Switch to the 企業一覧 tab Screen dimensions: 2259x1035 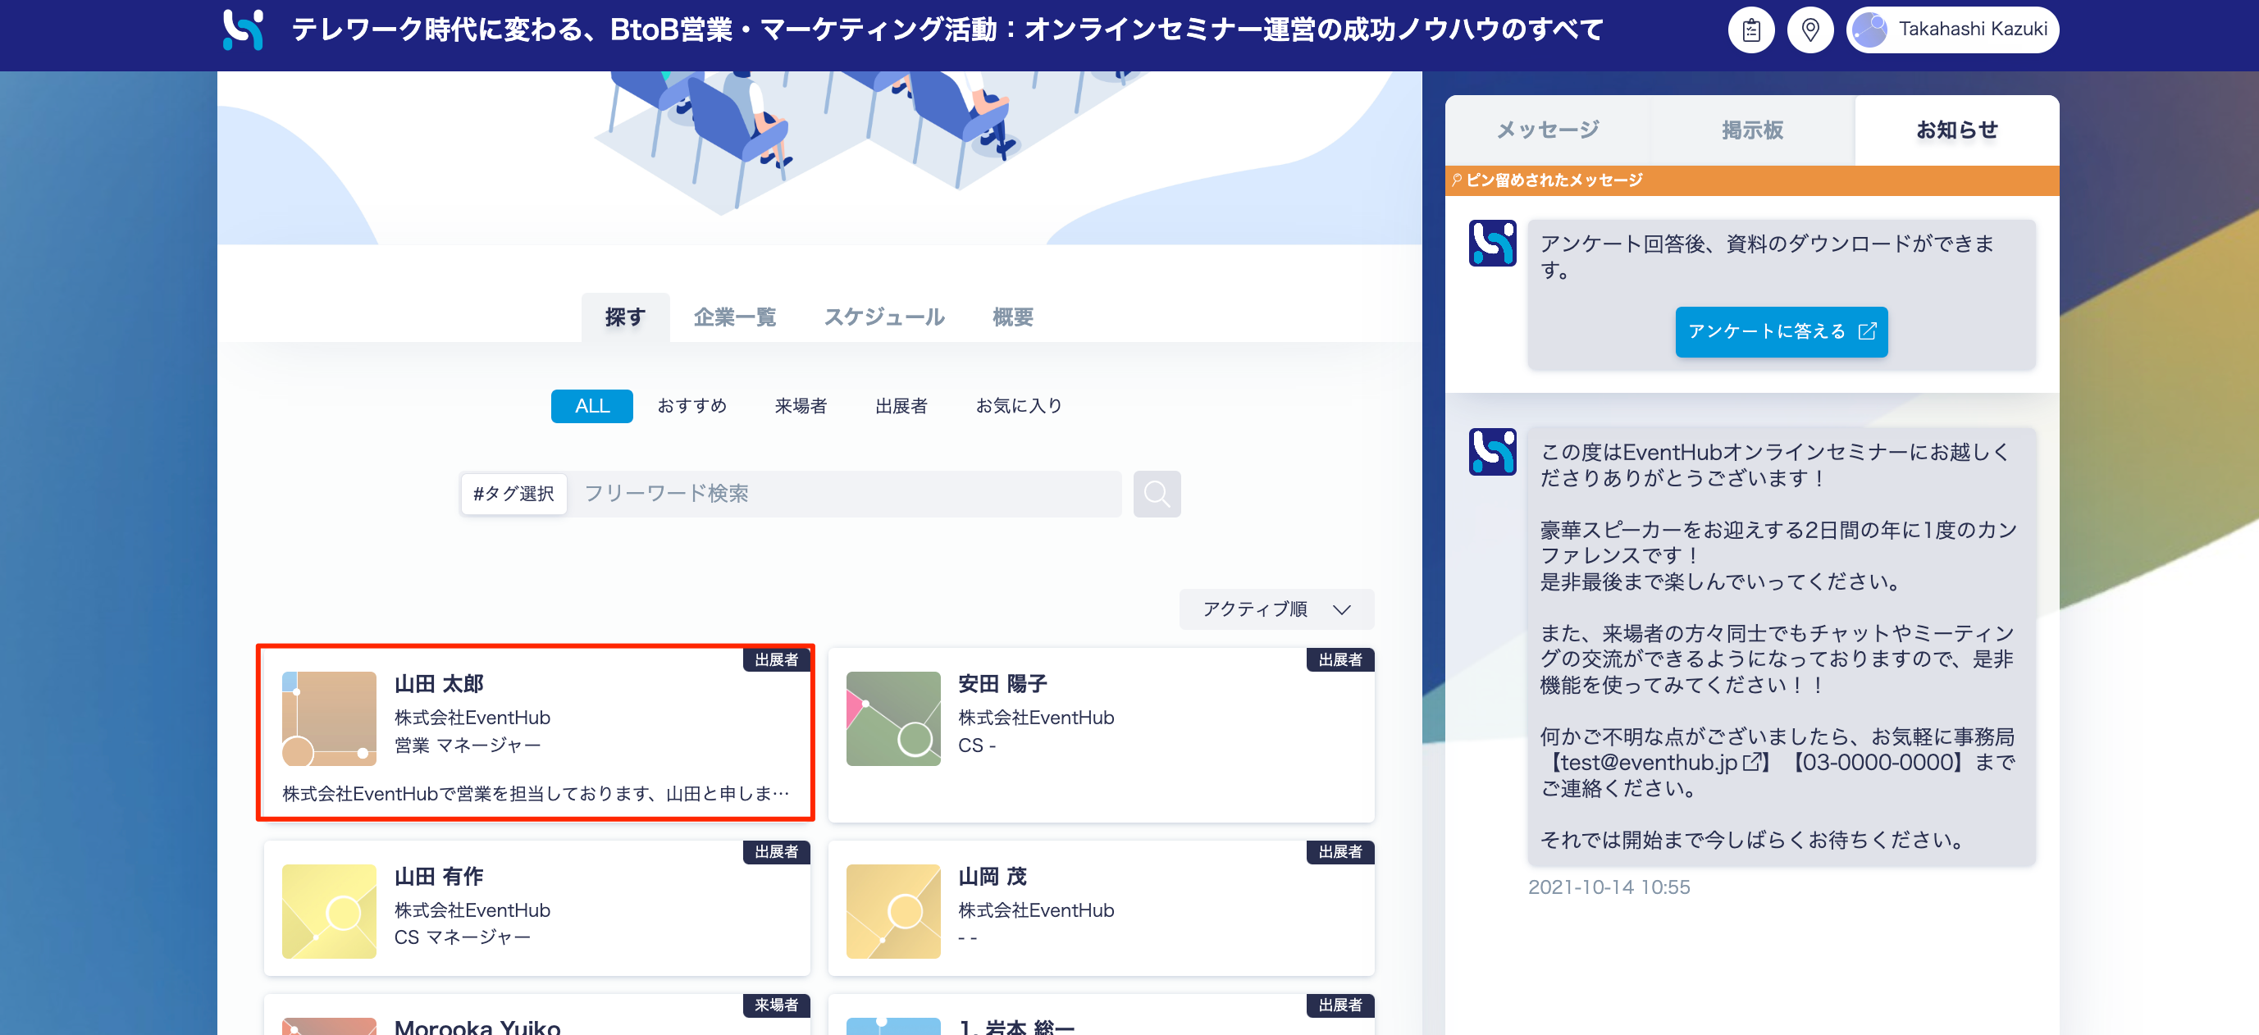click(x=734, y=317)
